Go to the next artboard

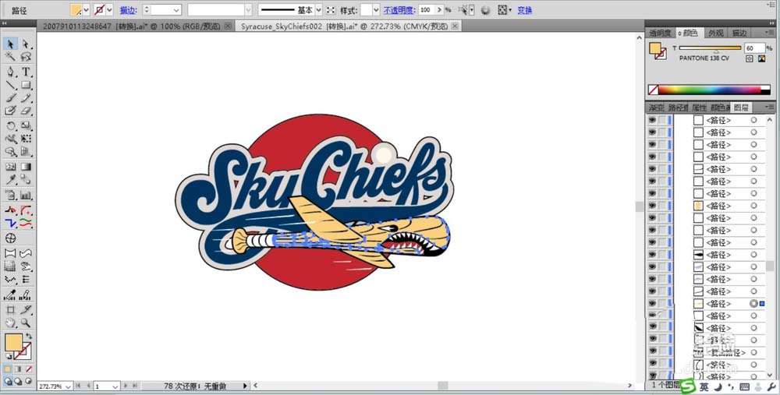click(126, 386)
